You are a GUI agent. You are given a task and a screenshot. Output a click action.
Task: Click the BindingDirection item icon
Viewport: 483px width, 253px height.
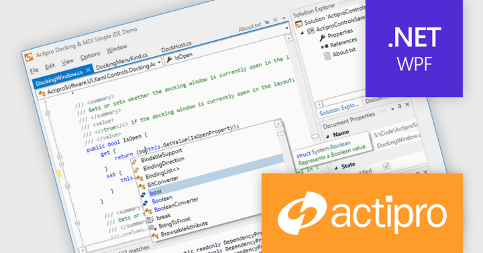[x=136, y=169]
